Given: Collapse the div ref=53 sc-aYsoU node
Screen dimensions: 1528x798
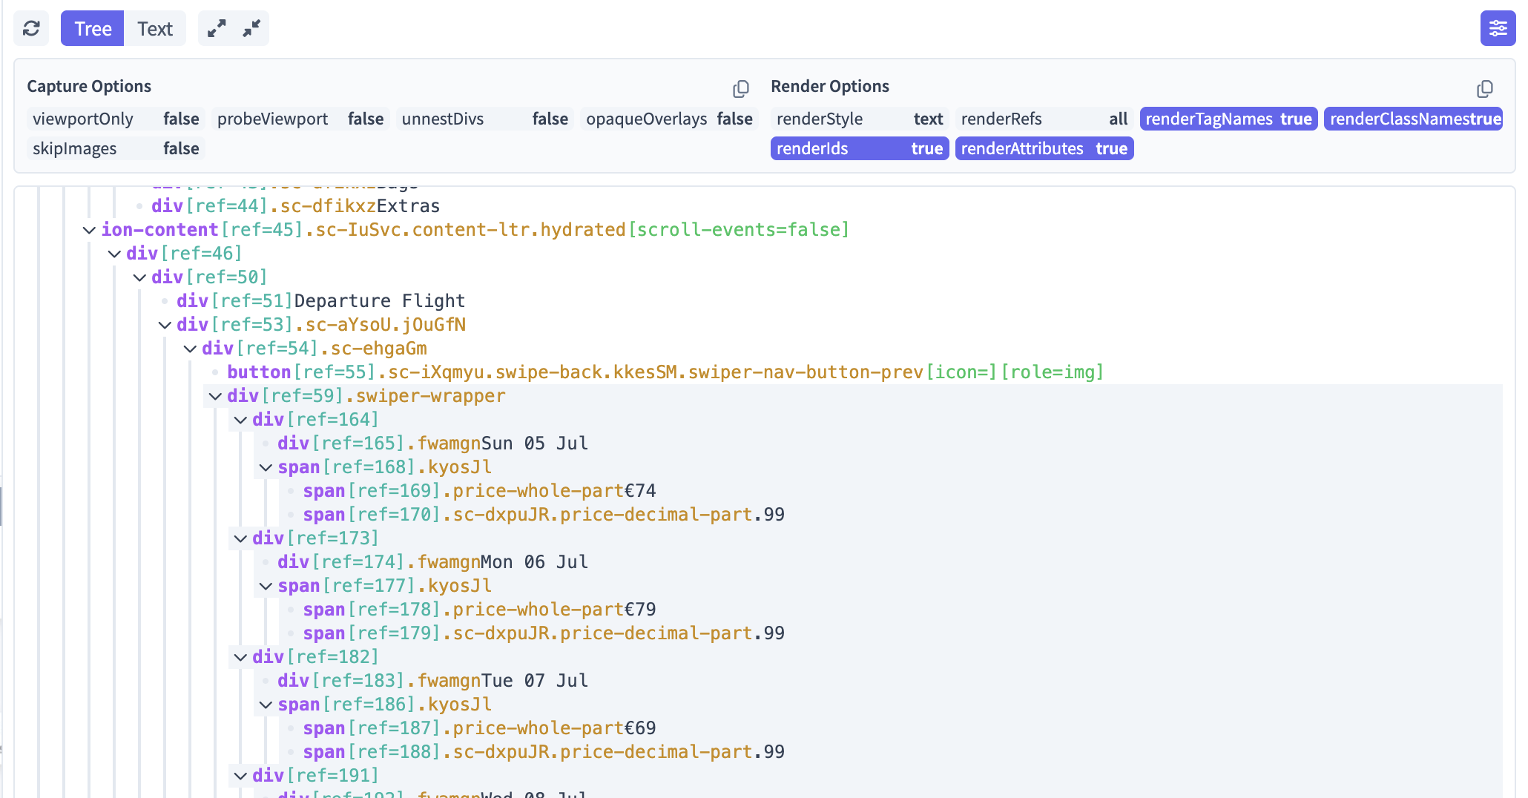Looking at the screenshot, I should point(165,325).
